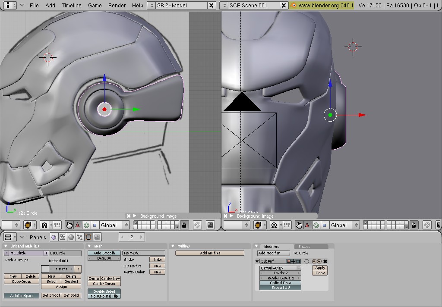
Task: Select scale manipulator square in right viewport
Action: tap(325, 225)
